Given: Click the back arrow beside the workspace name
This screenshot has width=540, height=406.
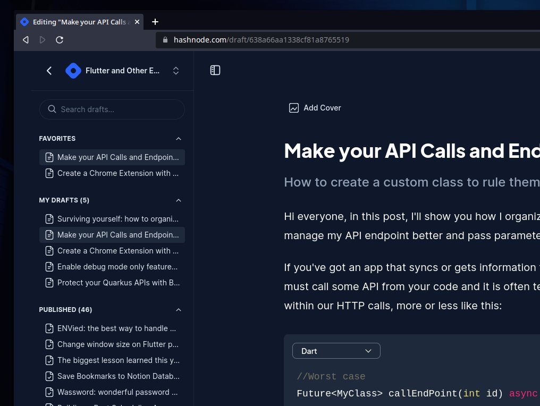Looking at the screenshot, I should point(49,70).
